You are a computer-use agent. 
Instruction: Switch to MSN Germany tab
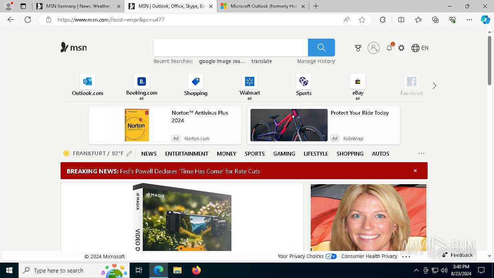coord(78,6)
